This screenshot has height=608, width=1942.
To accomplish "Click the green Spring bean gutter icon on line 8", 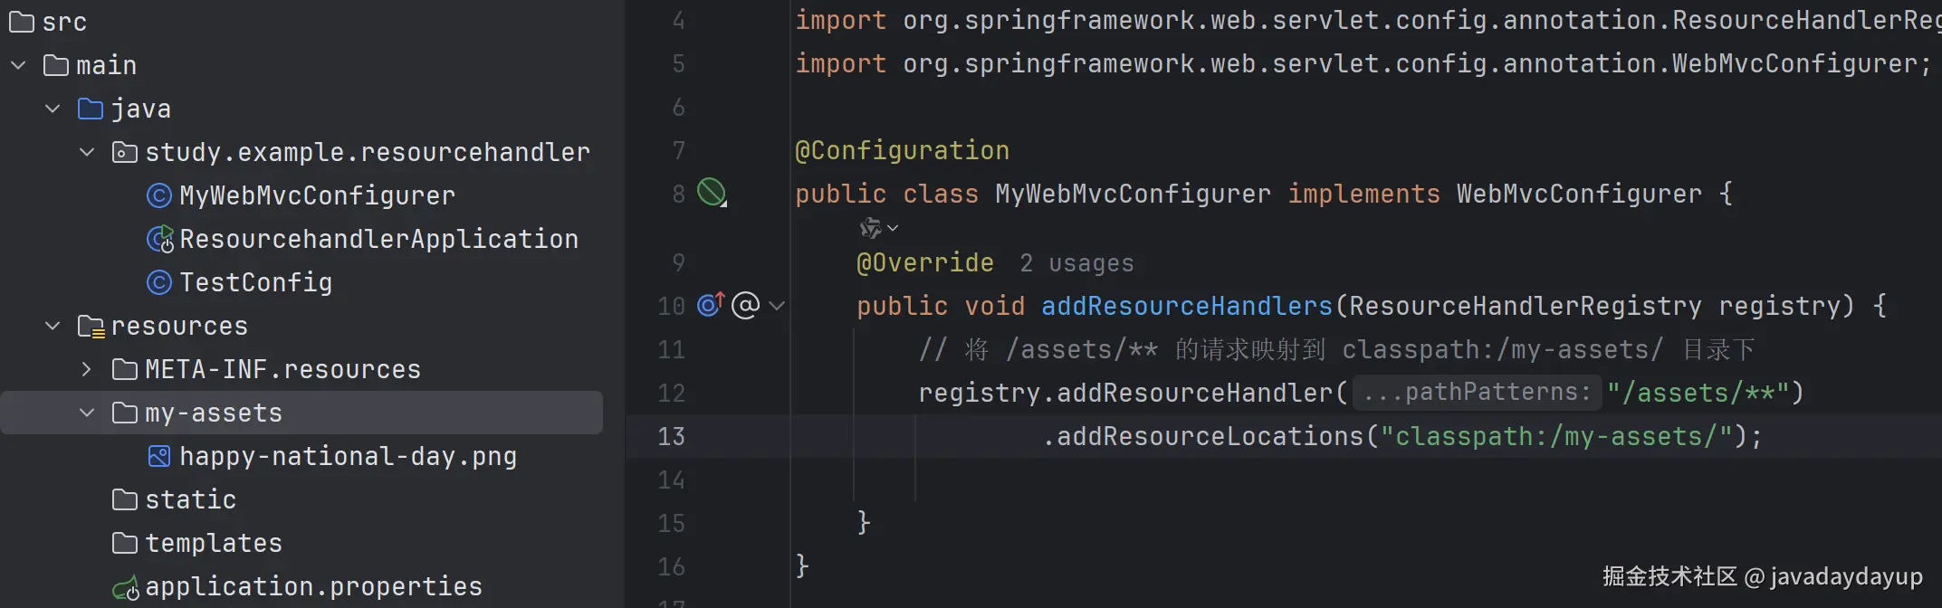I will click(x=711, y=192).
